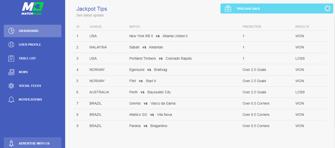
Task: Click the Notifications bell icon
Action: pos(11,100)
